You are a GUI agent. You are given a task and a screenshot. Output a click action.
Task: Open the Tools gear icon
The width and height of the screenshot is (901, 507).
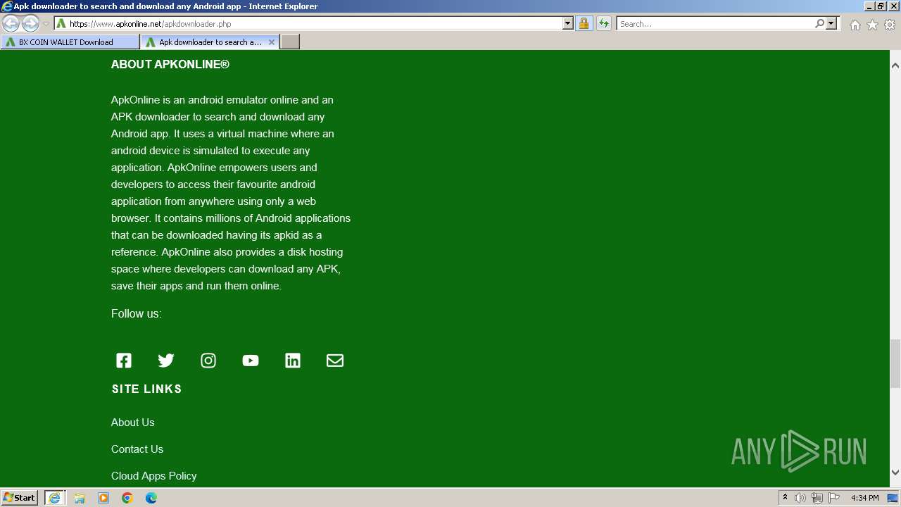point(890,25)
